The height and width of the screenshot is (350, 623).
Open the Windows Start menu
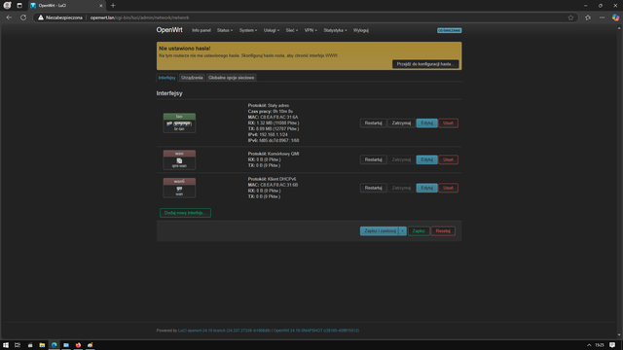coord(6,345)
